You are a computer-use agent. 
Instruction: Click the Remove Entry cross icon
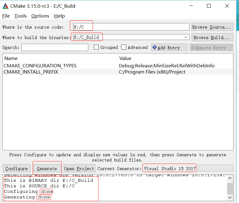[193, 48]
